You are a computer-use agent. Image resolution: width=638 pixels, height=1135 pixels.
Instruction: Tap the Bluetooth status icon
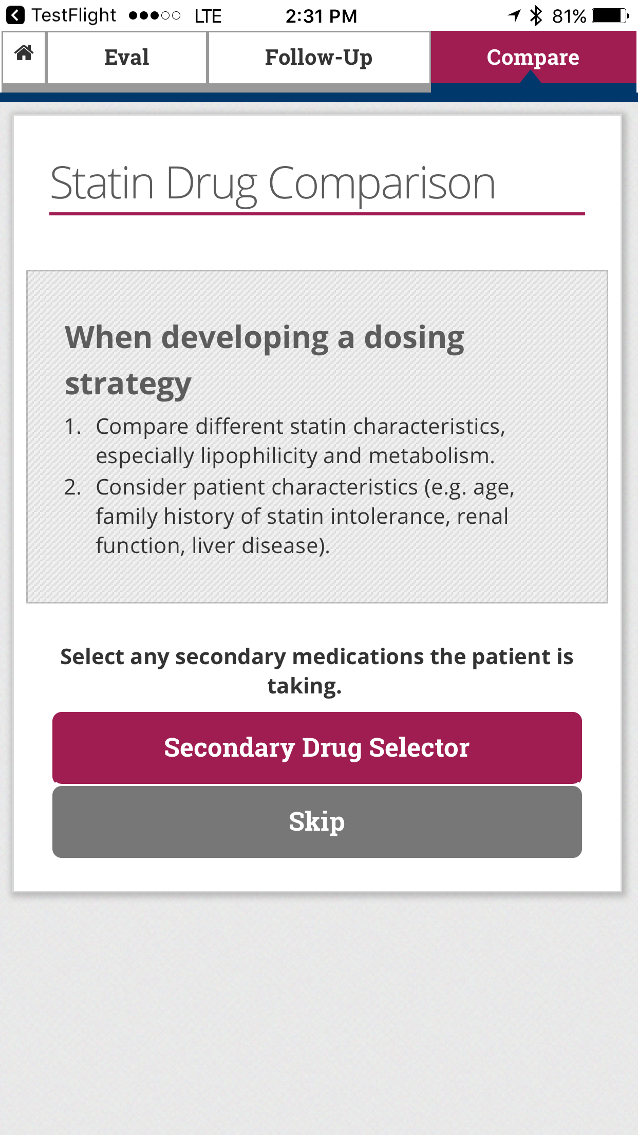click(x=536, y=15)
